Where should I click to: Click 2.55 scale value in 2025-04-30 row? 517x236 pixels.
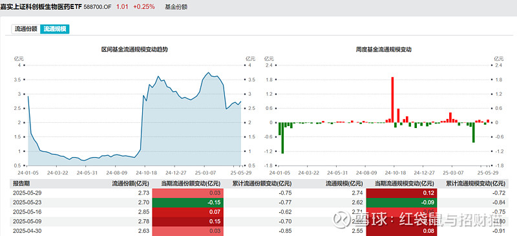358,230
